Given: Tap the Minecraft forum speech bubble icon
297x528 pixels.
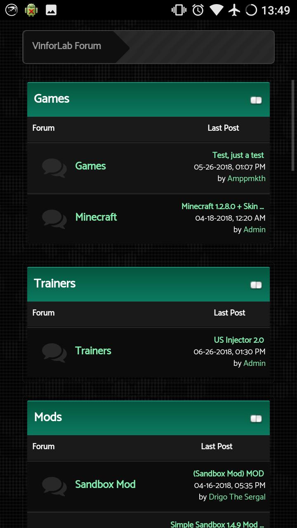Looking at the screenshot, I should [x=54, y=219].
